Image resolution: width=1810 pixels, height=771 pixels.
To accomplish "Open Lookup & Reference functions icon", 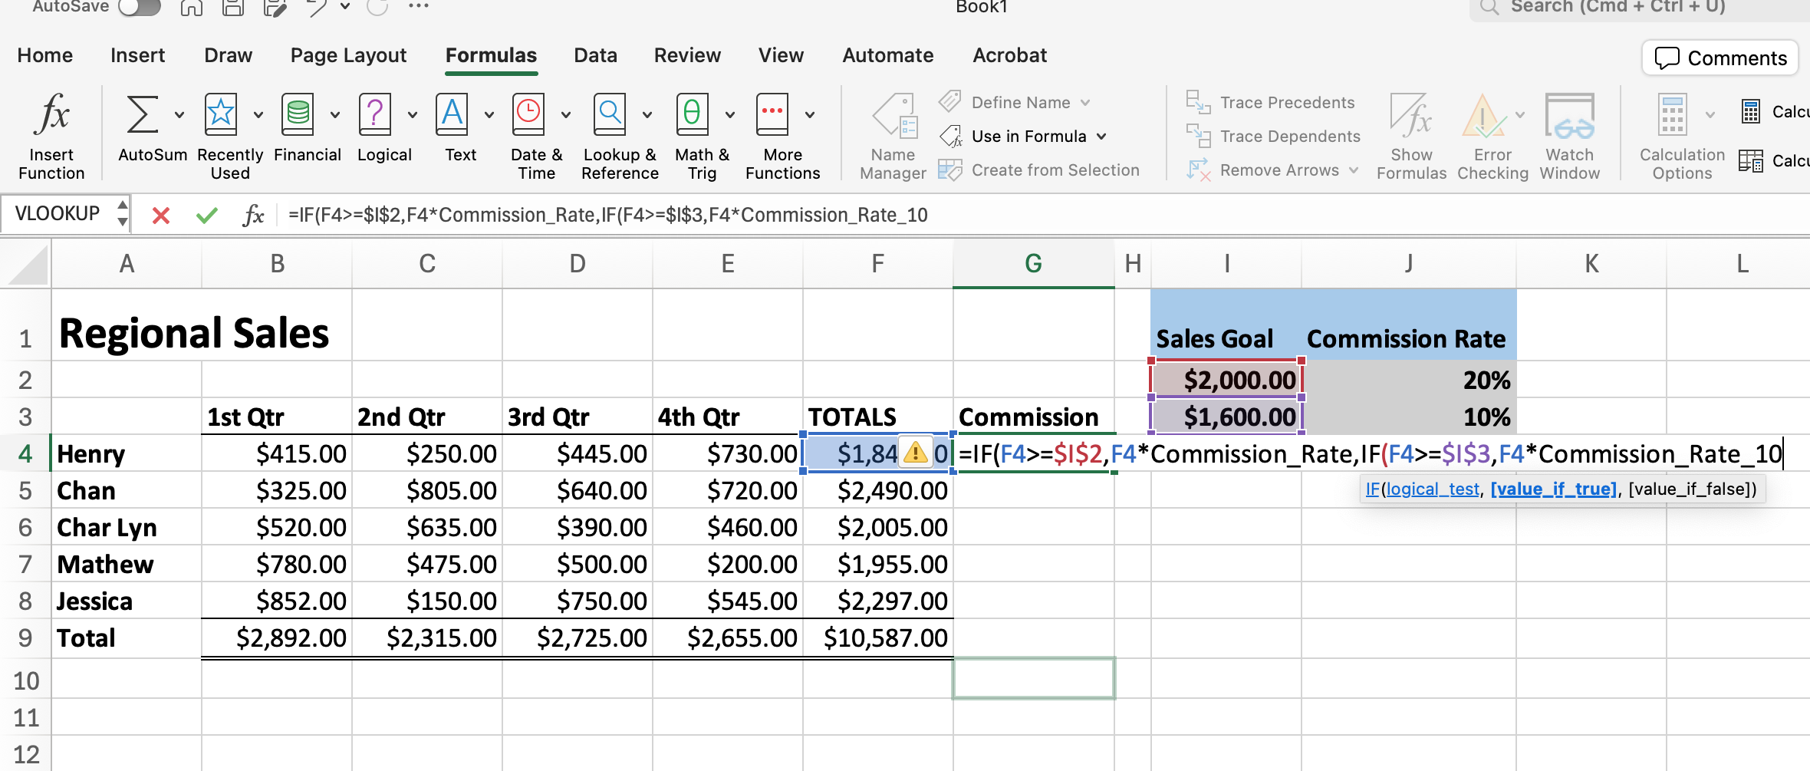I will tap(610, 115).
